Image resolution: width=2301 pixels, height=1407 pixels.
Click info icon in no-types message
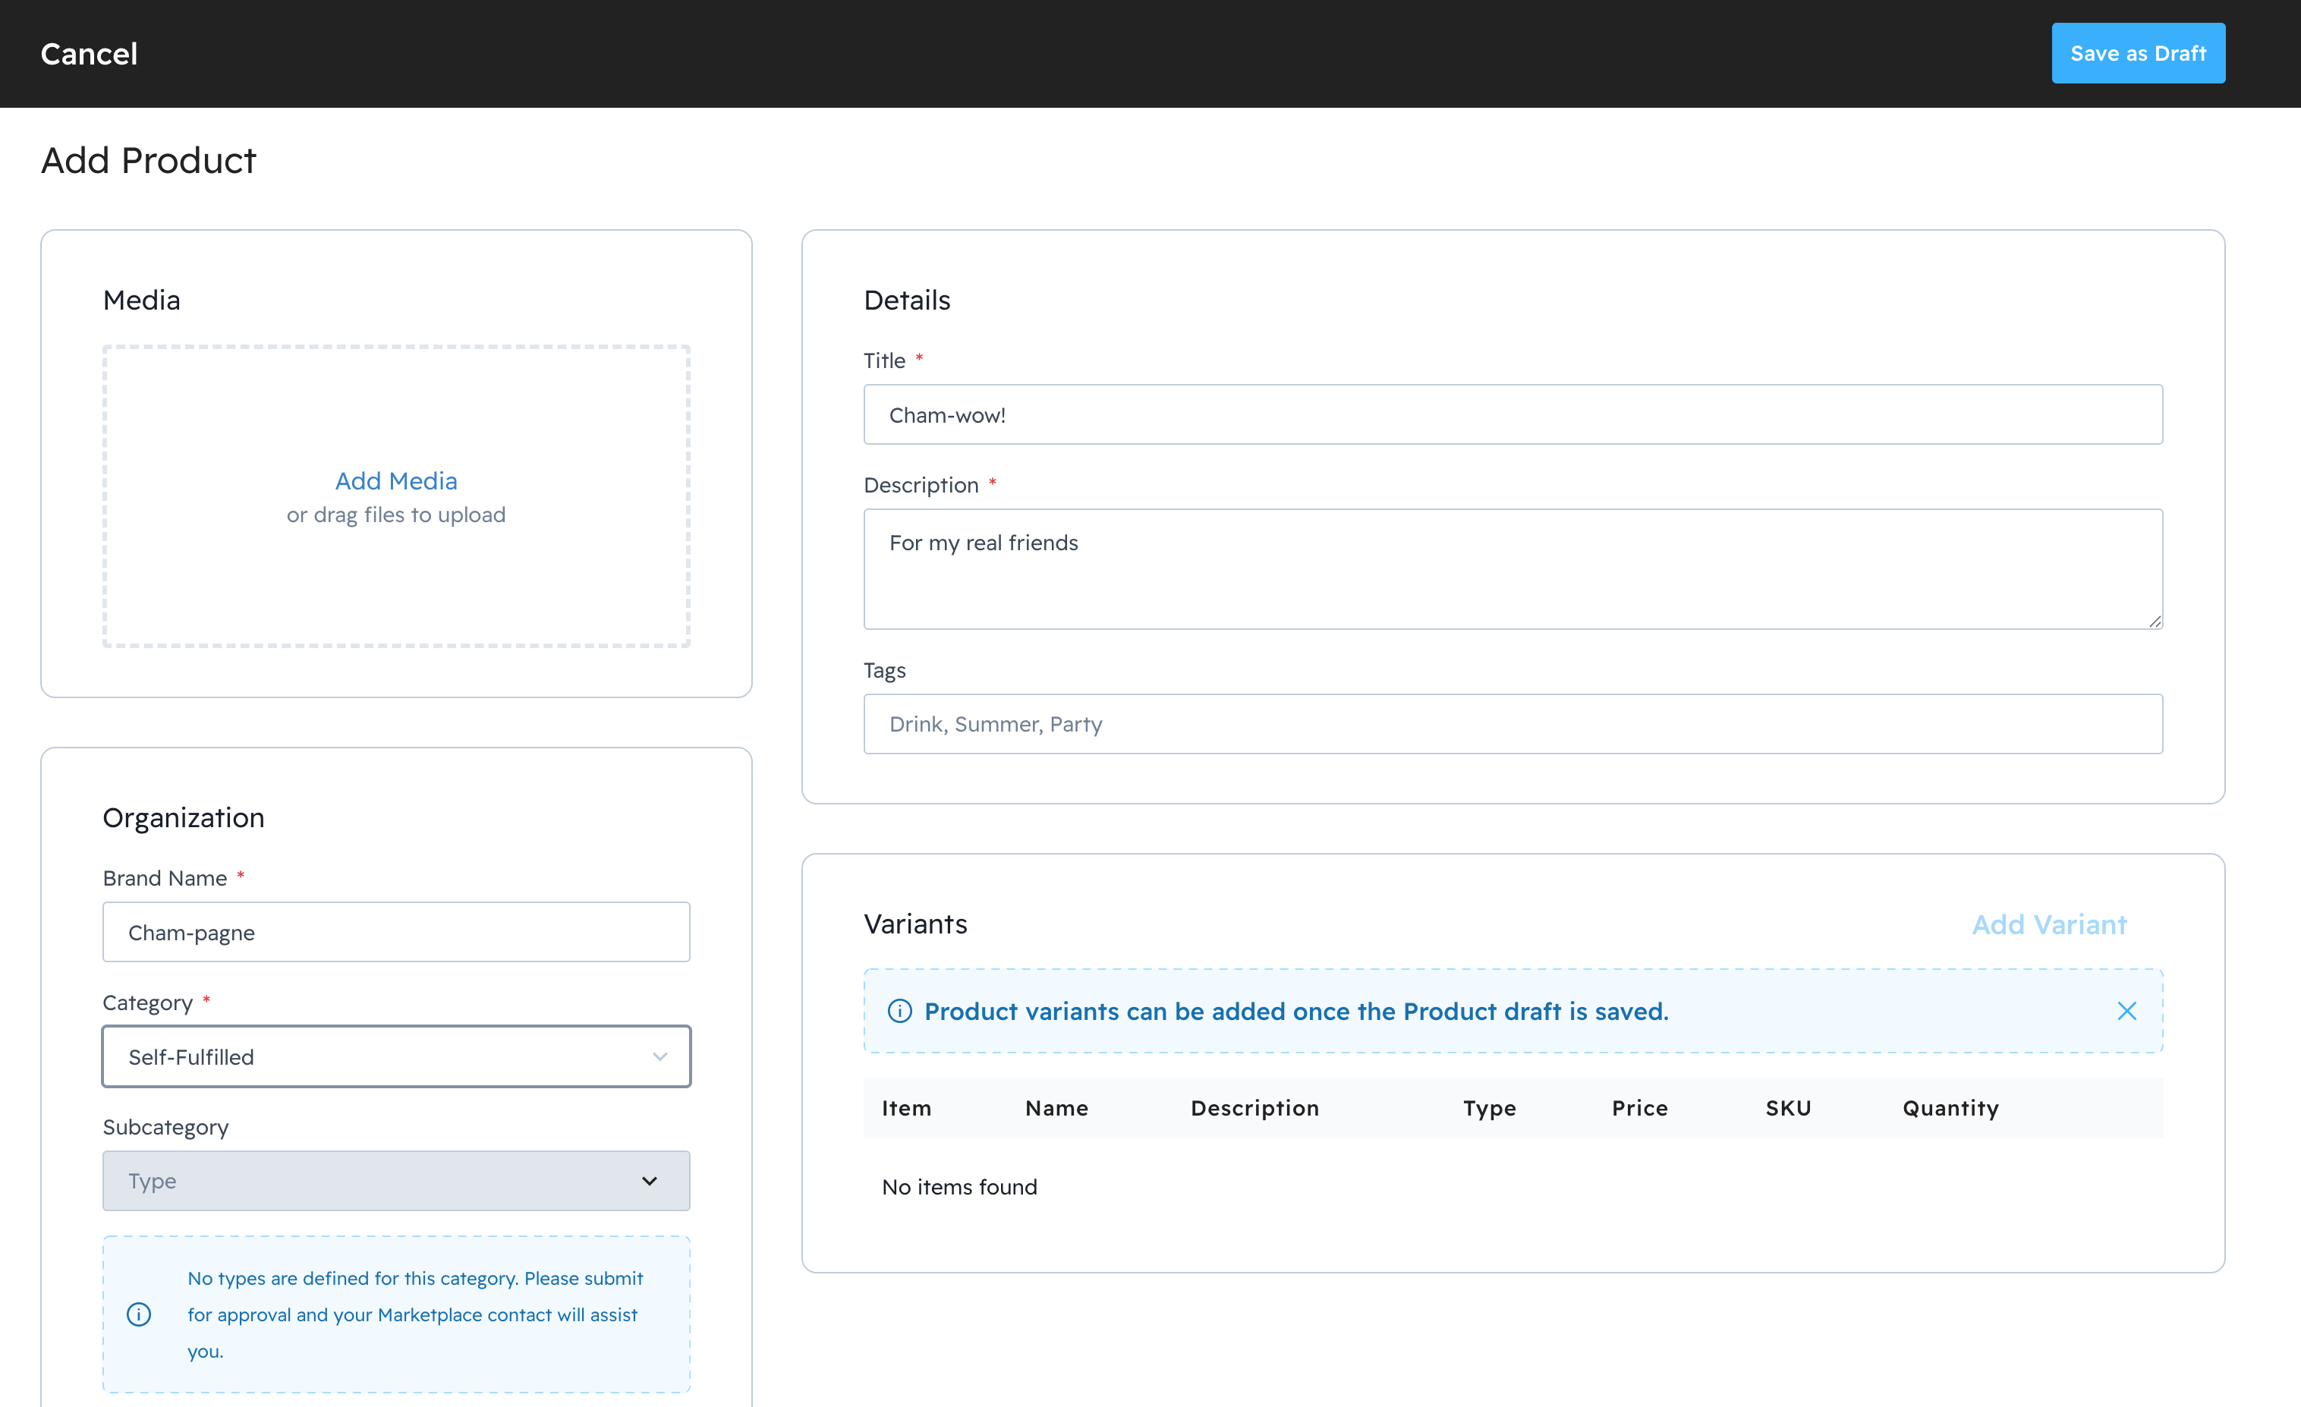pos(139,1314)
